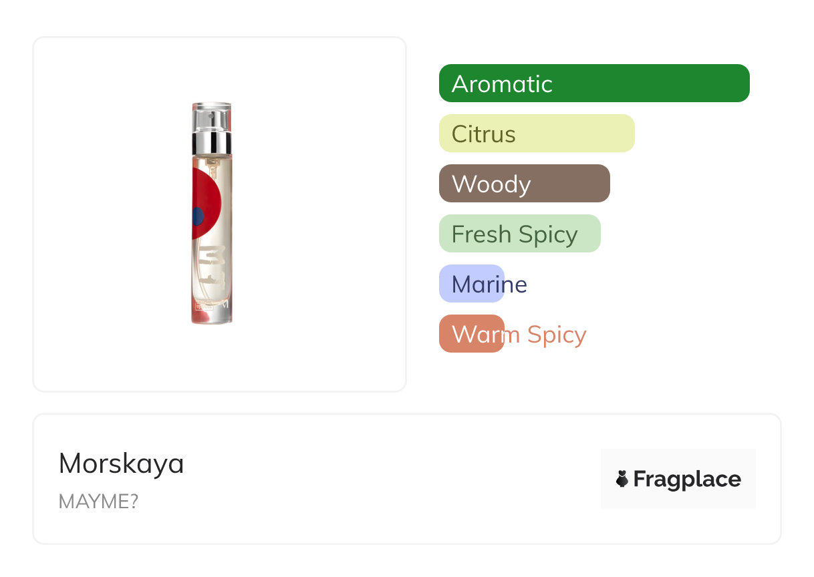This screenshot has width=814, height=577.
Task: Click the blue dot on the bottle
Action: coord(197,216)
